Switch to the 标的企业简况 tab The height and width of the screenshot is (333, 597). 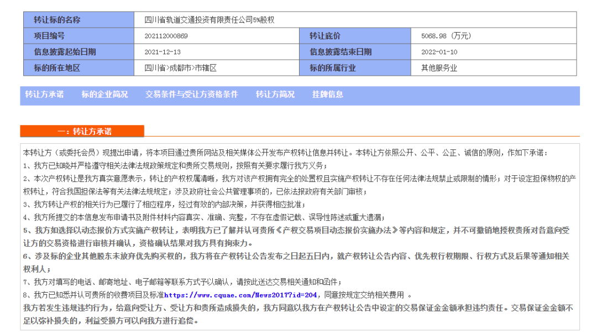(x=105, y=95)
